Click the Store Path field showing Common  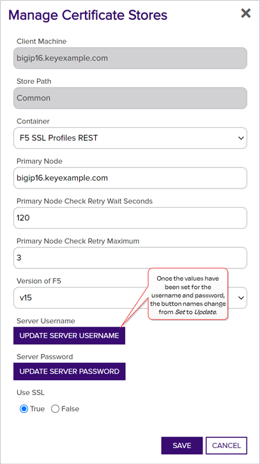(130, 98)
